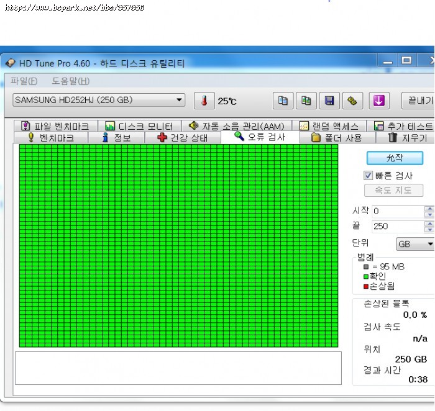Switch to the 폴더 사용 tab

[x=337, y=137]
